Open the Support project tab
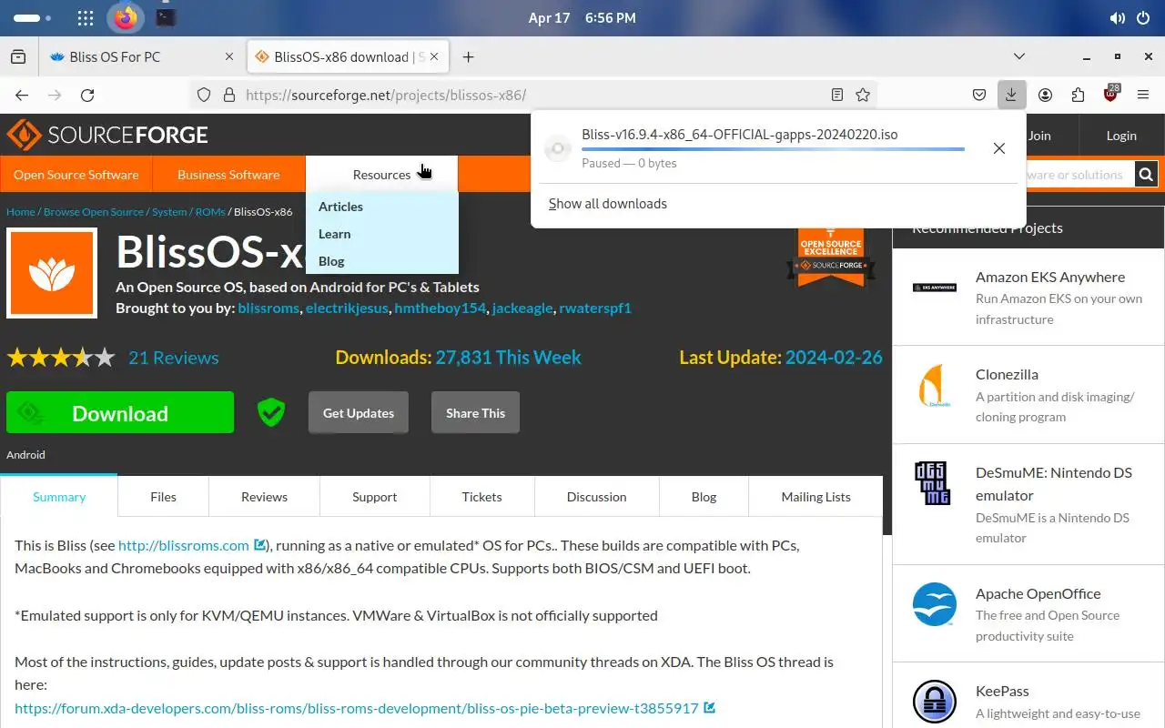Viewport: 1165px width, 728px height. [375, 497]
